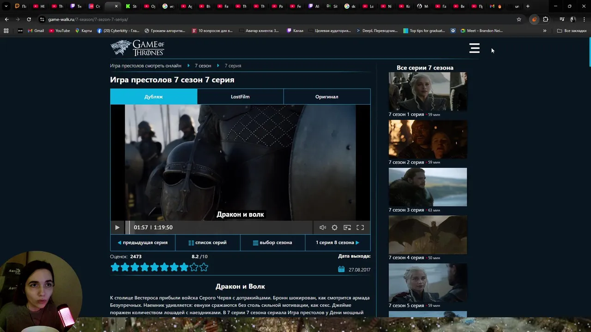This screenshot has height=332, width=591.
Task: Click the browser back arrow
Action: point(6,19)
